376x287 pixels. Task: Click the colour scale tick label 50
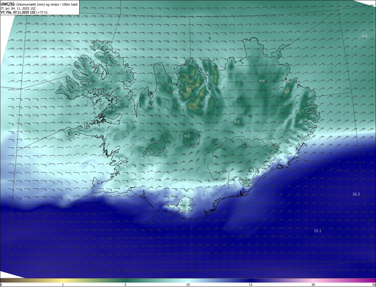click(x=374, y=285)
